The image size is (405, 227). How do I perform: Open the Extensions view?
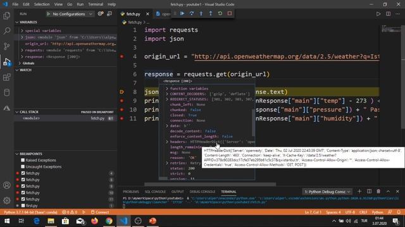7,77
